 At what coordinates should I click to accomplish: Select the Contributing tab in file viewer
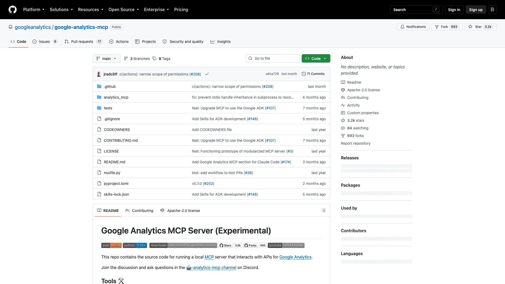tap(139, 211)
